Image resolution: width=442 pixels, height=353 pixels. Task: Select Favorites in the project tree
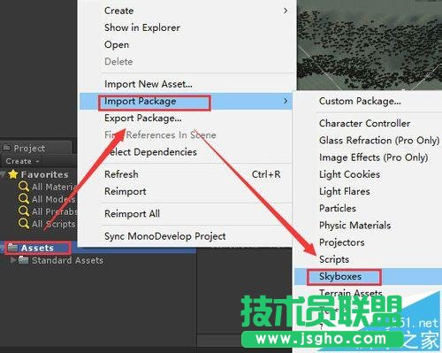(x=45, y=174)
